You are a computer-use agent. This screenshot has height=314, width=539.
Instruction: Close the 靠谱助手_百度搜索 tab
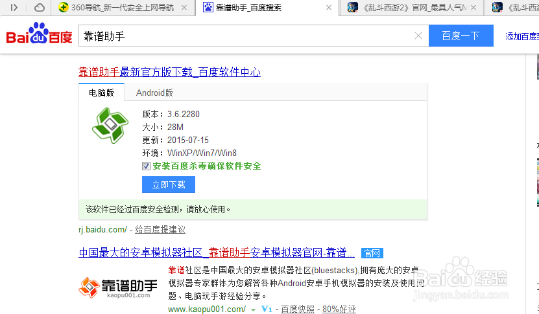point(329,8)
